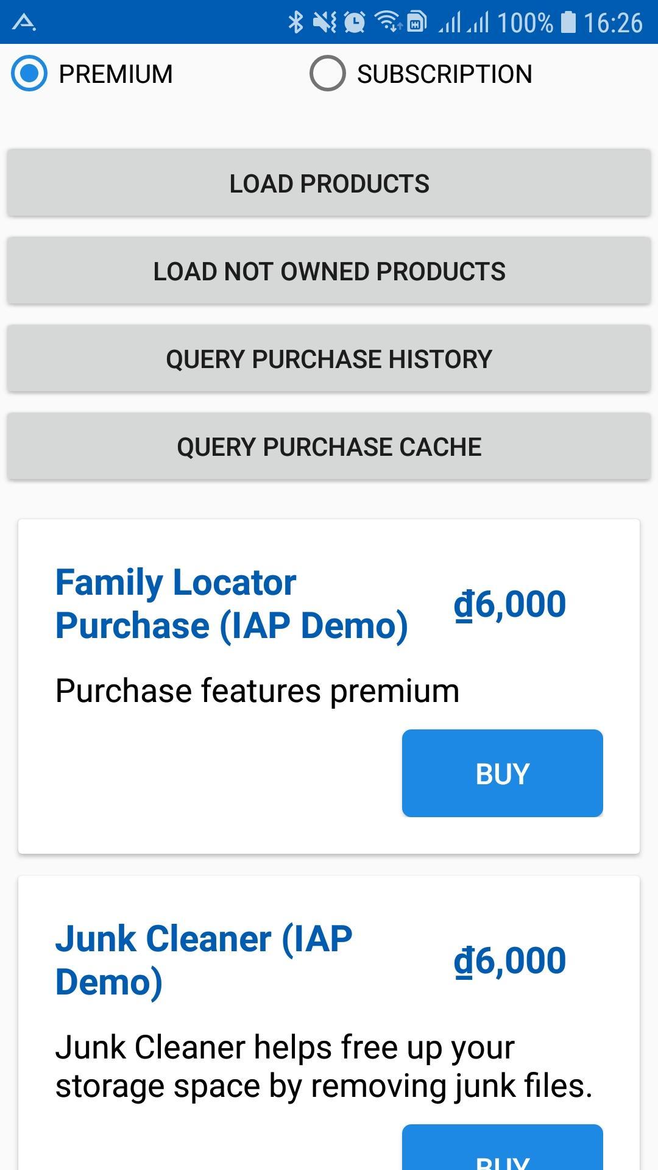Select the PREMIUM radio button
The height and width of the screenshot is (1170, 658).
[x=29, y=74]
